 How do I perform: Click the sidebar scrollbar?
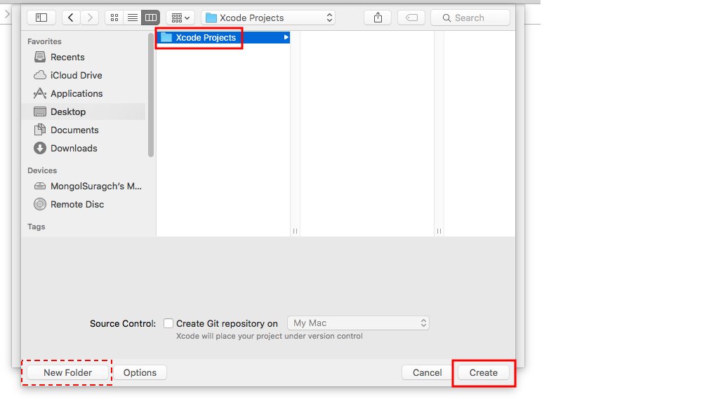click(x=151, y=95)
